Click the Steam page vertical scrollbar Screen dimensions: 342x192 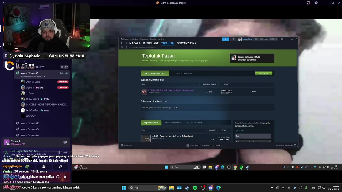pyautogui.click(x=297, y=65)
